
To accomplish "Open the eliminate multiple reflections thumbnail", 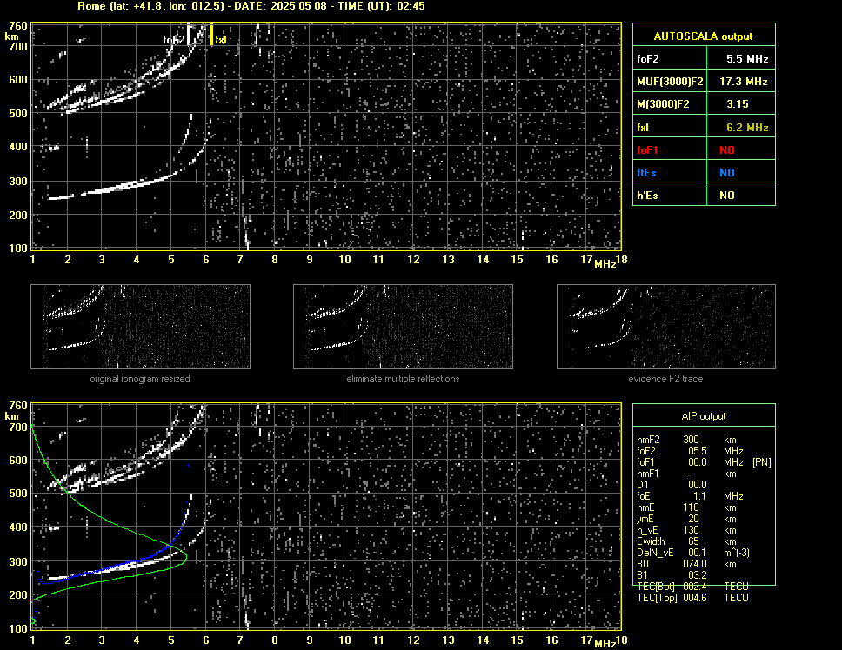I will coord(403,327).
